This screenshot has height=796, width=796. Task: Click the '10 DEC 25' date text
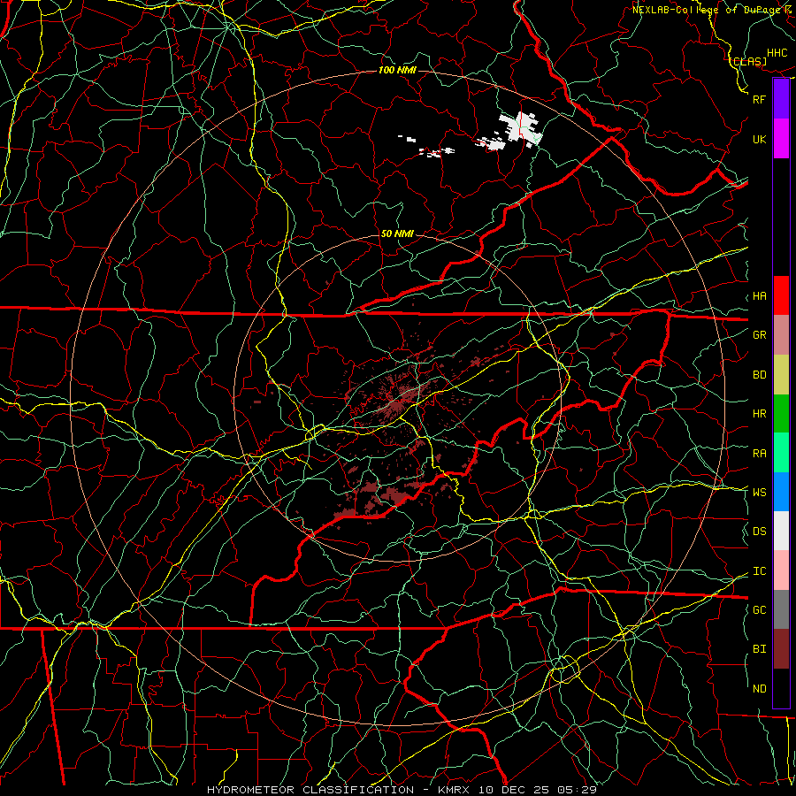[x=512, y=790]
